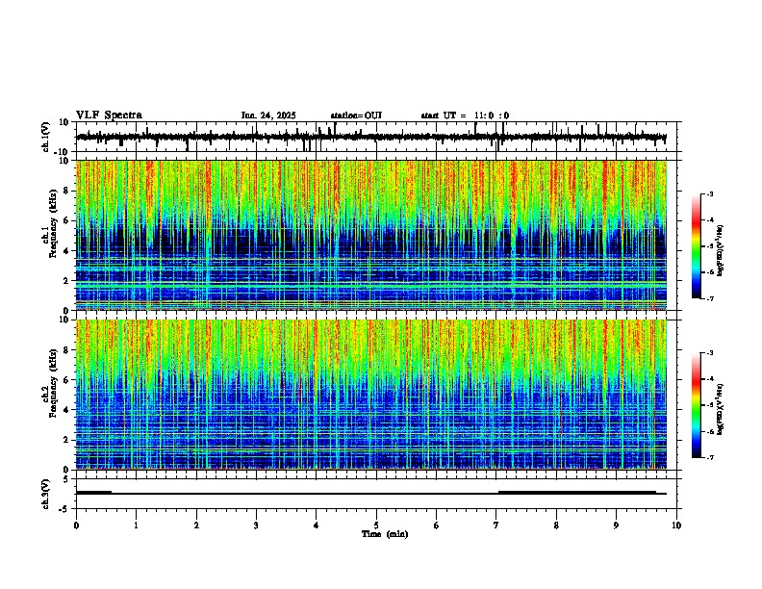Click the ch.2 color bar PSD label
Viewport: 762px width, 589px height.
click(x=721, y=409)
